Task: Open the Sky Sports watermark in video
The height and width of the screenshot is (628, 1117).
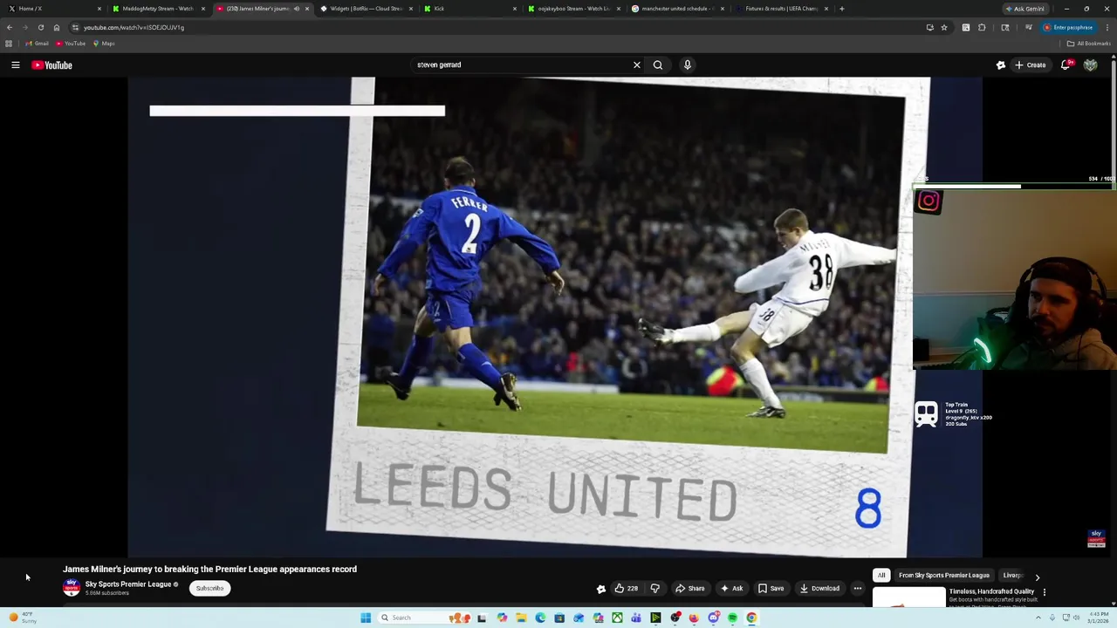Action: tap(1097, 539)
